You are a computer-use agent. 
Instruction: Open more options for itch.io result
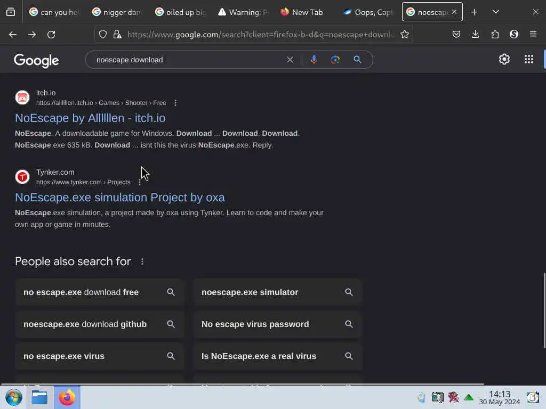coord(175,103)
